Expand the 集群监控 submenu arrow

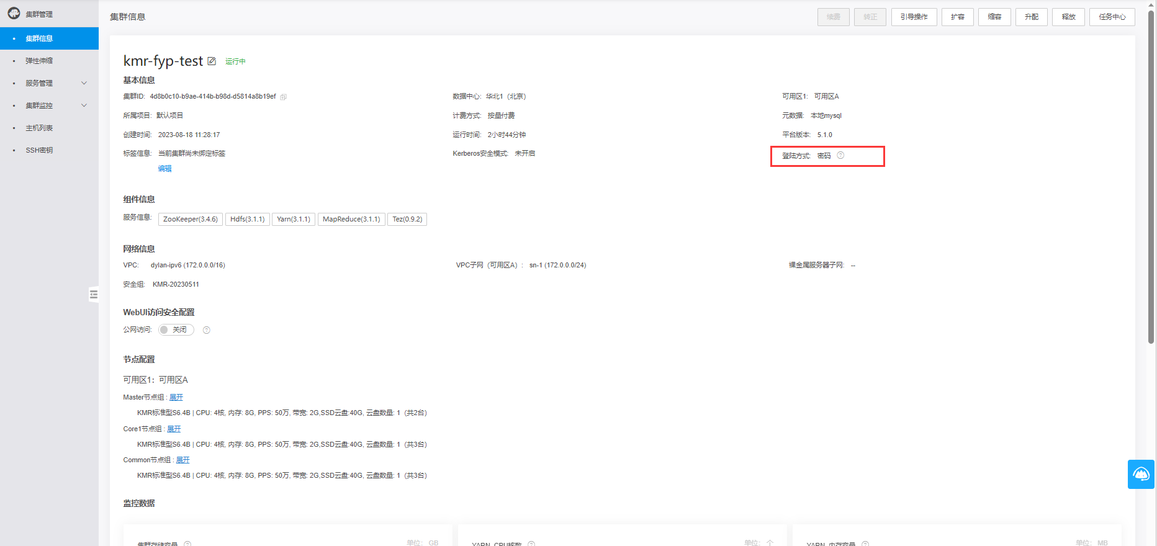coord(84,105)
